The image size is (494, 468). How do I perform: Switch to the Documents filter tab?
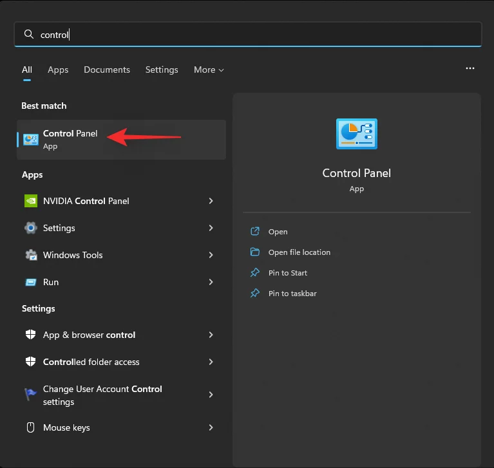pos(107,70)
